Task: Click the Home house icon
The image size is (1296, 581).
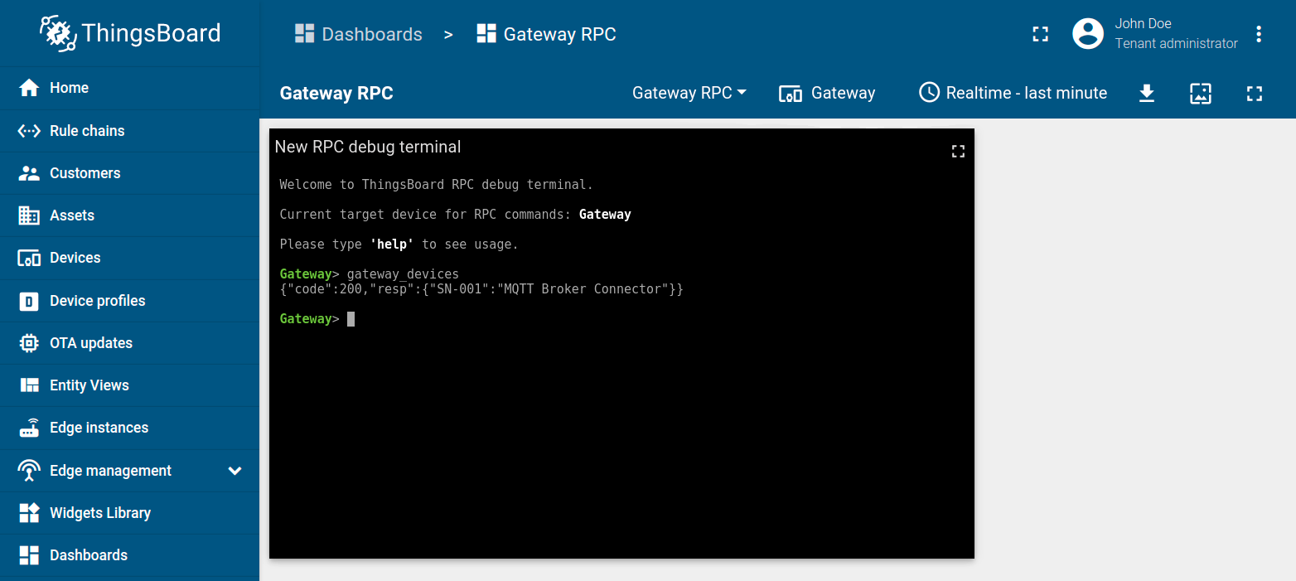Action: click(x=29, y=88)
